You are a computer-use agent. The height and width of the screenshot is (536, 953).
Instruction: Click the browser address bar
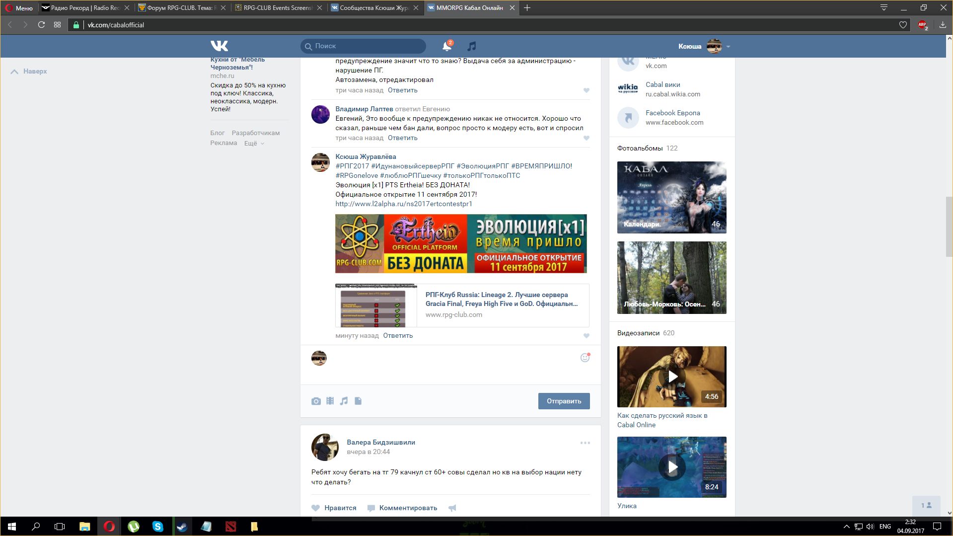tap(489, 25)
